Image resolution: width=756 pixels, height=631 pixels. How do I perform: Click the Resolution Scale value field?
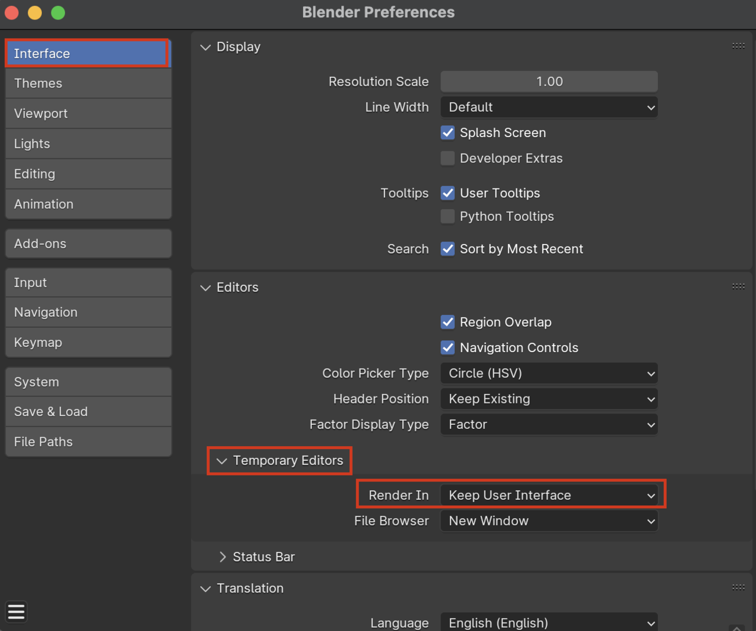[549, 82]
